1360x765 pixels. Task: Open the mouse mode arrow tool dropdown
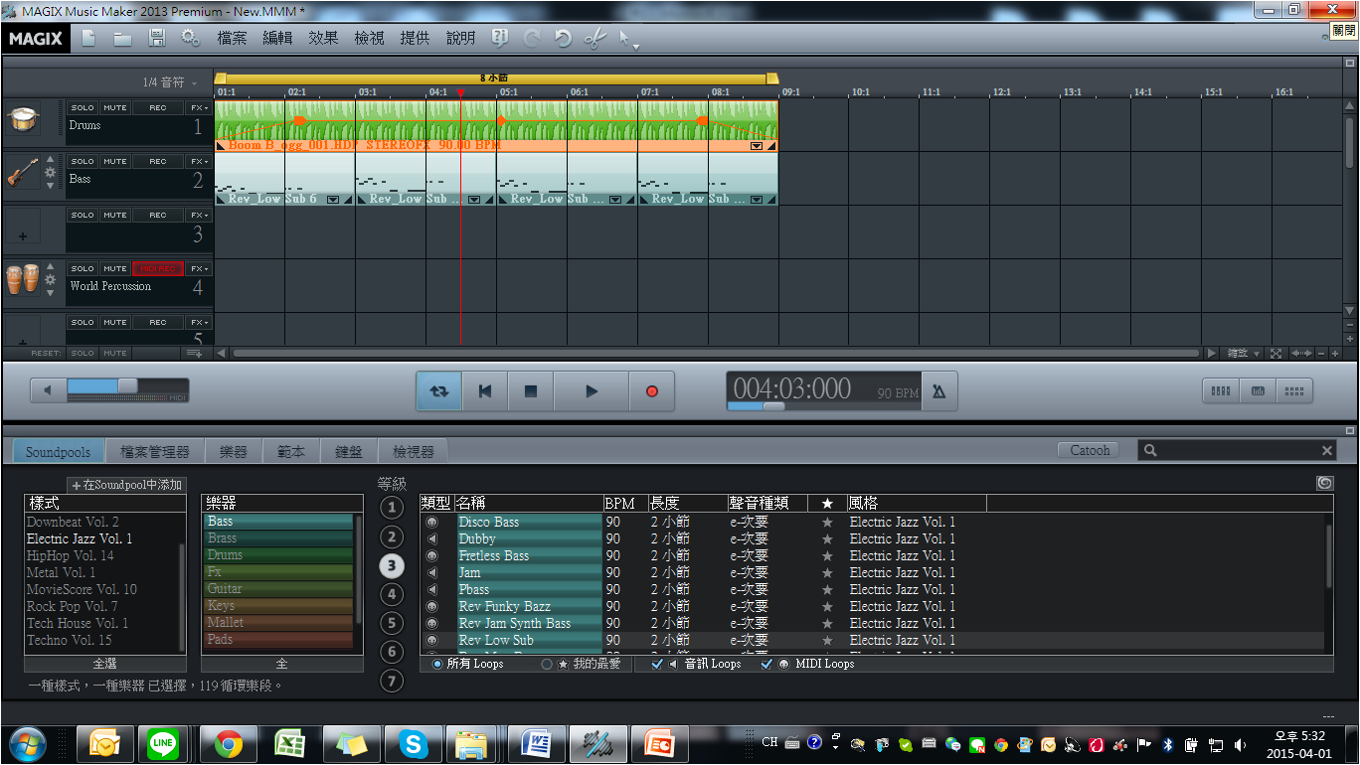(x=628, y=40)
